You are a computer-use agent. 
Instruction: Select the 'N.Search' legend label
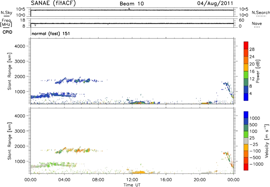[261, 12]
